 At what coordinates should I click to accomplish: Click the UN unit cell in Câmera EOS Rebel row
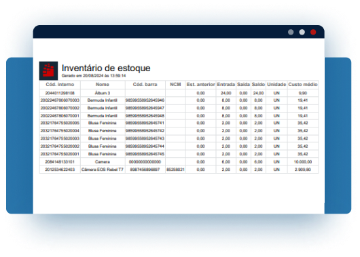tap(276, 170)
